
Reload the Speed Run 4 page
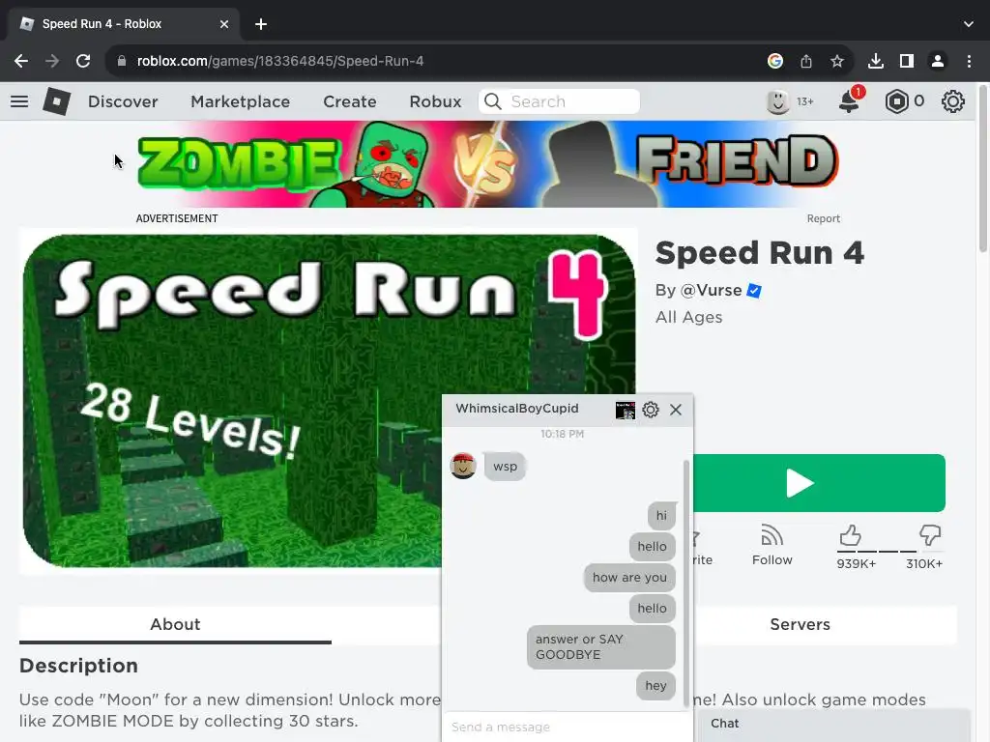(x=83, y=61)
